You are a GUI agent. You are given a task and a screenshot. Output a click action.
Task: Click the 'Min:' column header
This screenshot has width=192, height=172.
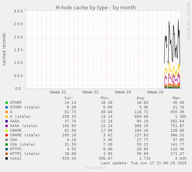click(x=105, y=98)
